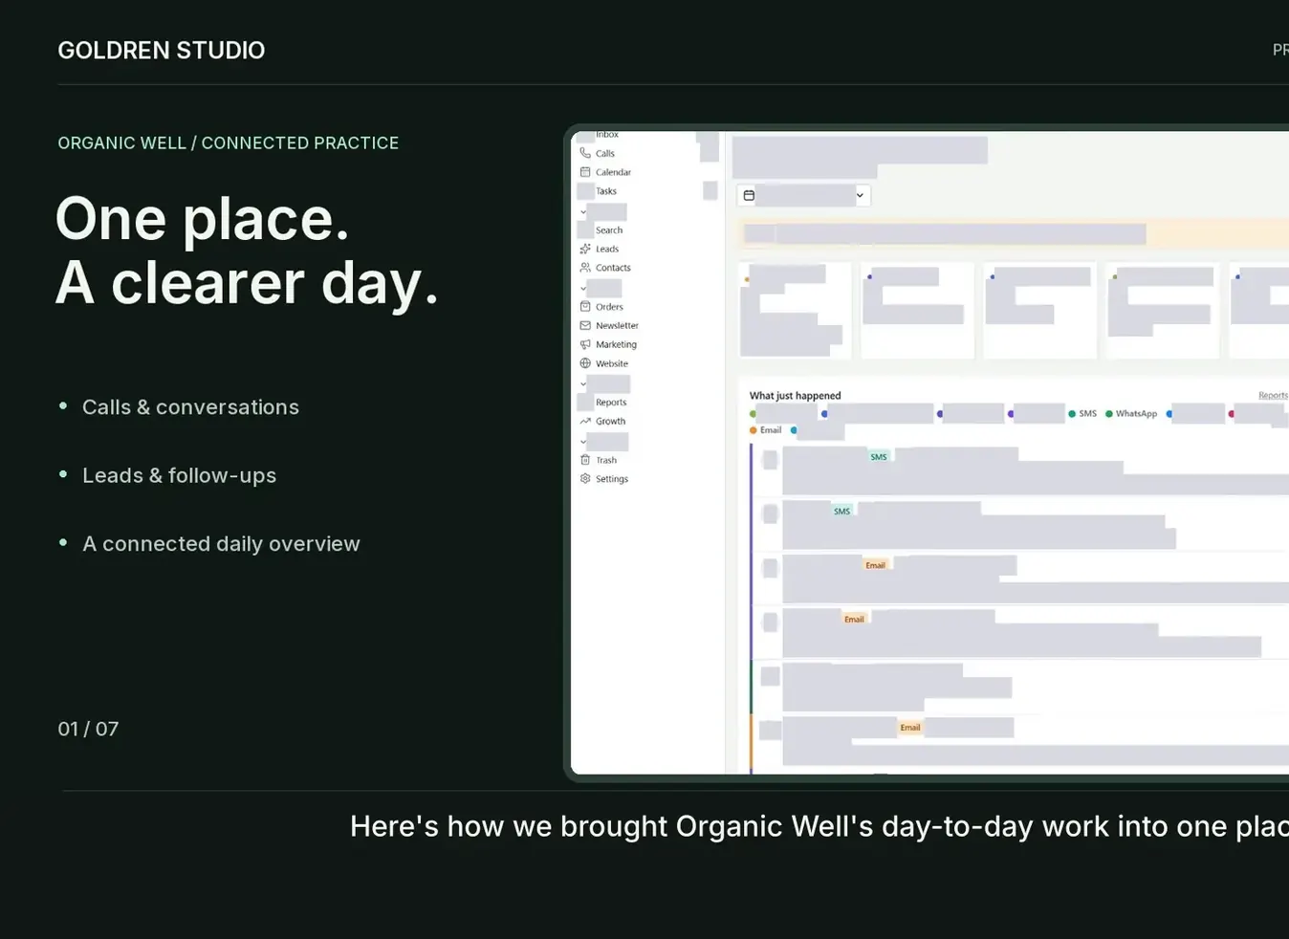Open the Inbox sidebar item
Image resolution: width=1289 pixels, height=939 pixels.
[x=606, y=135]
